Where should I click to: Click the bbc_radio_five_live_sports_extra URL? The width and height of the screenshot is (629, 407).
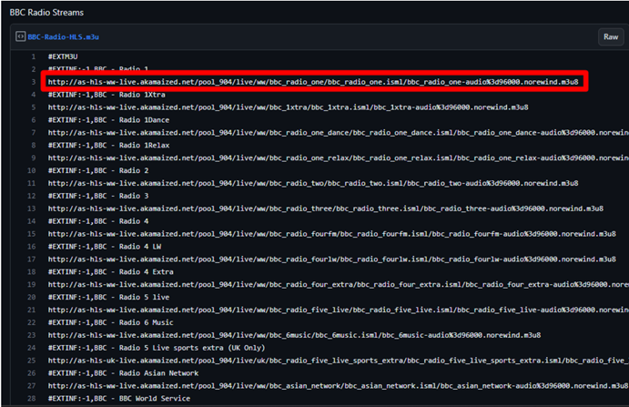pyautogui.click(x=339, y=360)
